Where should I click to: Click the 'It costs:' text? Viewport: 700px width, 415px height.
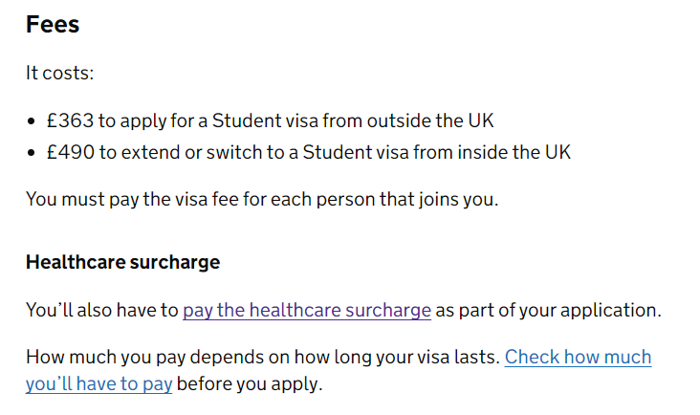[60, 73]
